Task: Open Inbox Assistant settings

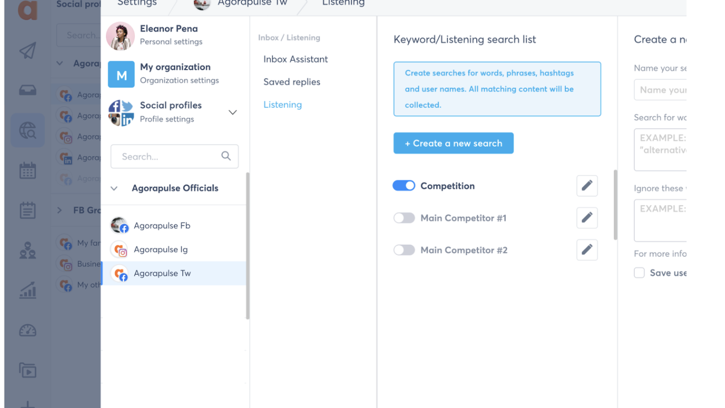Action: pyautogui.click(x=295, y=59)
